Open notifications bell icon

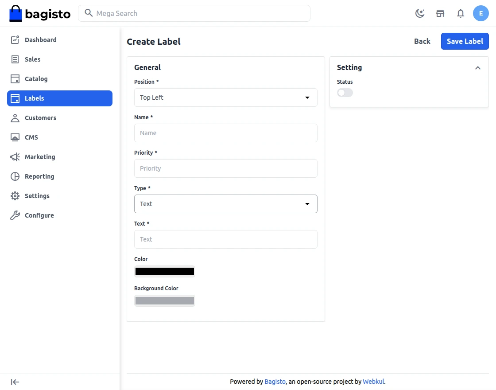click(461, 13)
